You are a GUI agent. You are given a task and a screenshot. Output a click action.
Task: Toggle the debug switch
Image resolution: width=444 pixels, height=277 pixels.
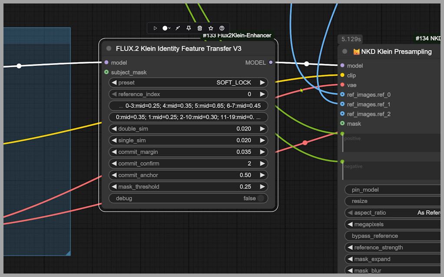click(x=261, y=198)
